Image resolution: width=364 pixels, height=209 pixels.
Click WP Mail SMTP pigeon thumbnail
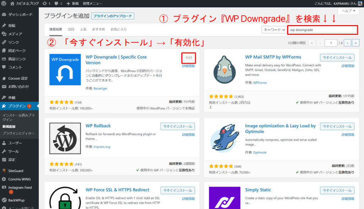(x=225, y=70)
